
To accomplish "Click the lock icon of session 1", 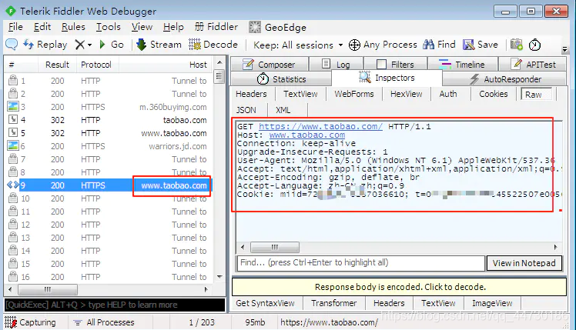I will click(x=13, y=81).
